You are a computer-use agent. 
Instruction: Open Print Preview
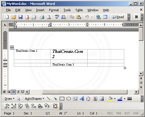coord(49,17)
